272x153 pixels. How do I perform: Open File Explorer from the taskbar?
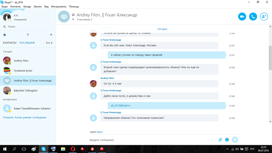coord(63,149)
